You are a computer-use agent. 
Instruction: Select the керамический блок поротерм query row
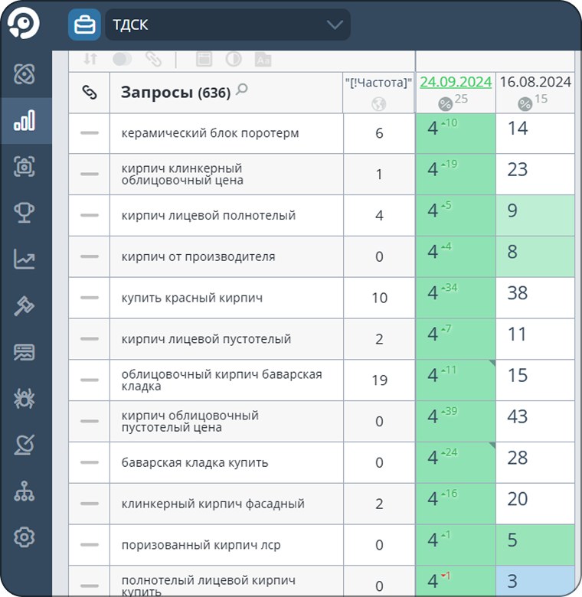pos(210,133)
